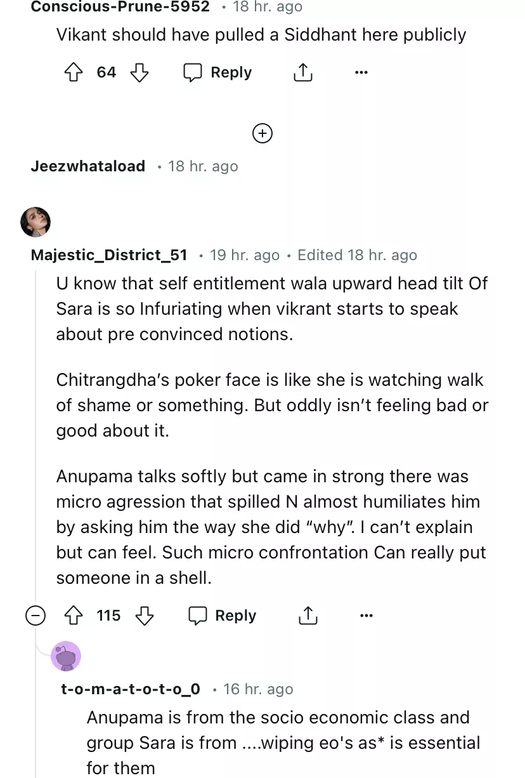Upvote the comment with 115 points
The width and height of the screenshot is (525, 778).
(x=75, y=616)
